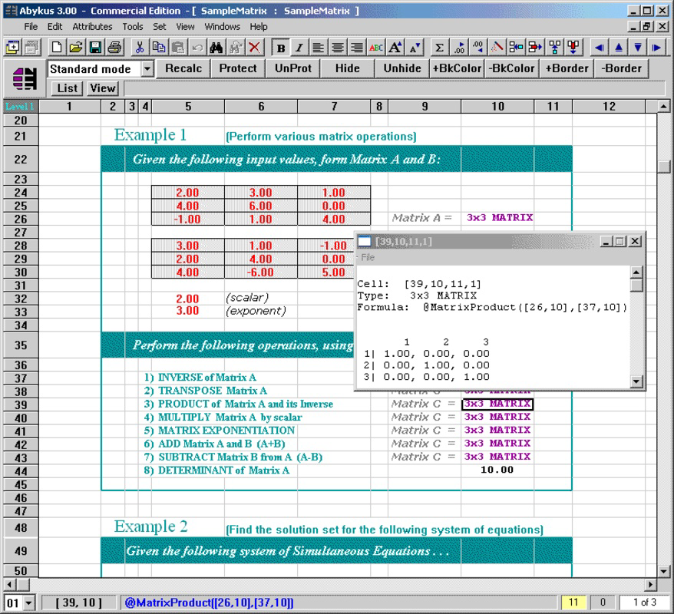The height and width of the screenshot is (614, 674).
Task: Decrease font size with the small A icon
Action: click(x=415, y=48)
